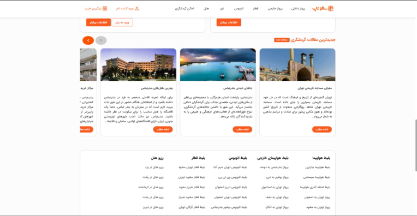Click بلیط هواپیما column heading
417x216 pixels.
click(x=321, y=158)
